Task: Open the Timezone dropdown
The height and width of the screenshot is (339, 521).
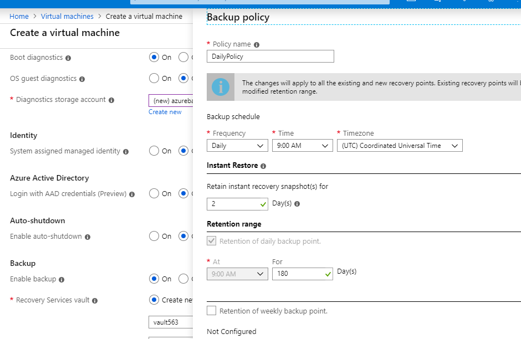Action: pyautogui.click(x=400, y=145)
